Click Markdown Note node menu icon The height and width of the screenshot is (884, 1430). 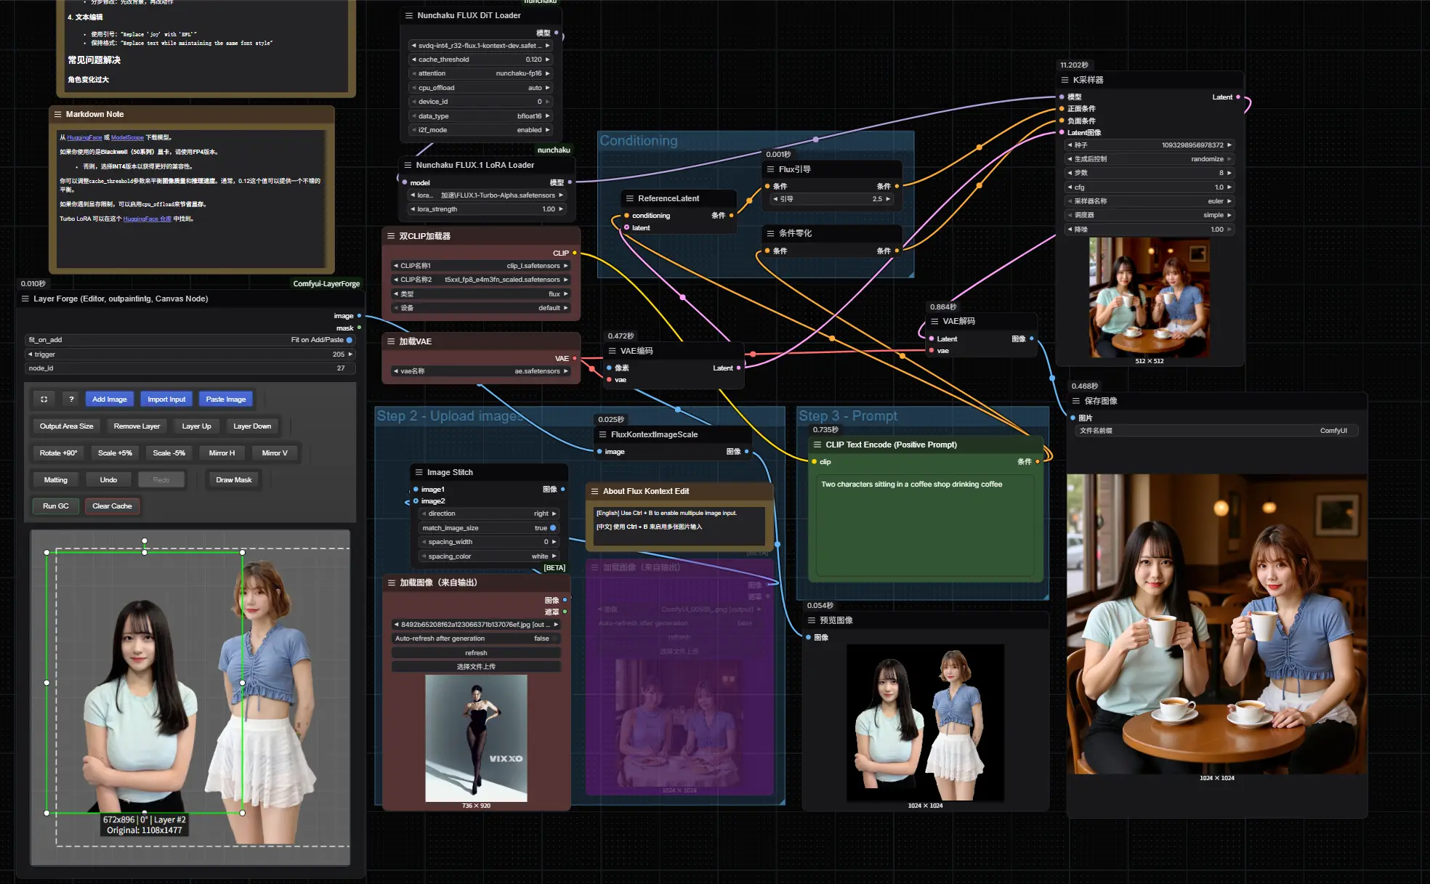click(x=57, y=114)
